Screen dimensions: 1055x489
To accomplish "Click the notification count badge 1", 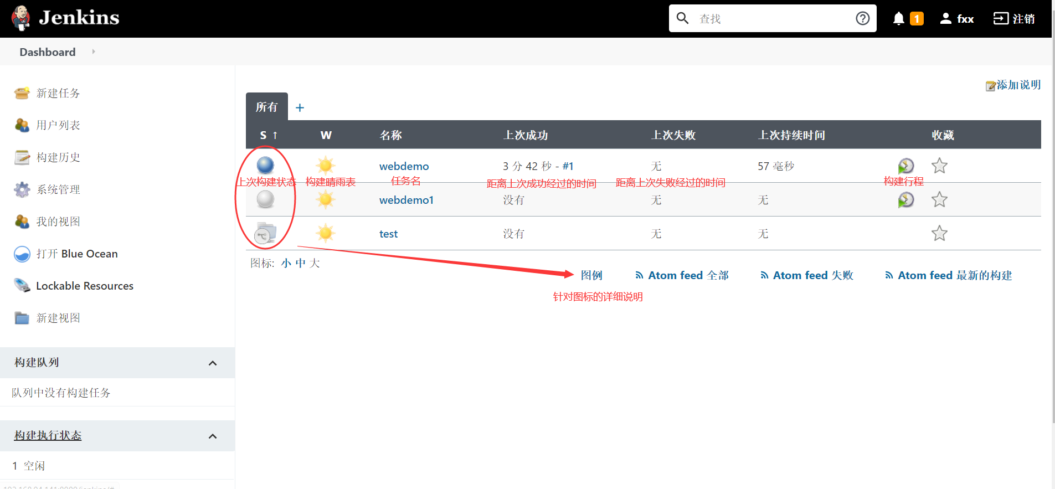I will pos(917,19).
